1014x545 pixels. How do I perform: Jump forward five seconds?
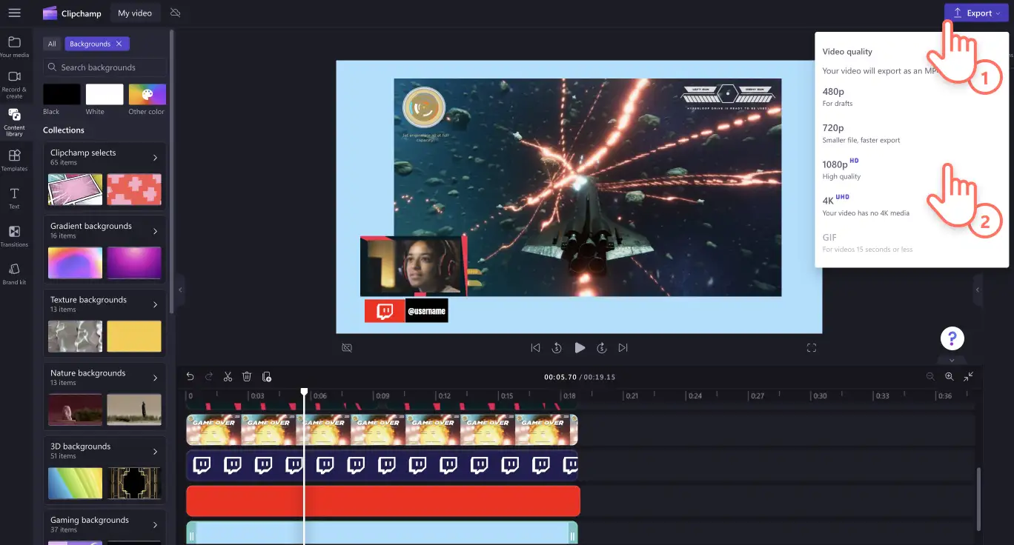click(602, 347)
